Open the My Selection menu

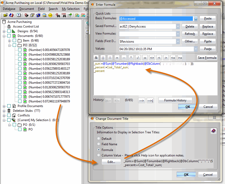[x=71, y=9]
